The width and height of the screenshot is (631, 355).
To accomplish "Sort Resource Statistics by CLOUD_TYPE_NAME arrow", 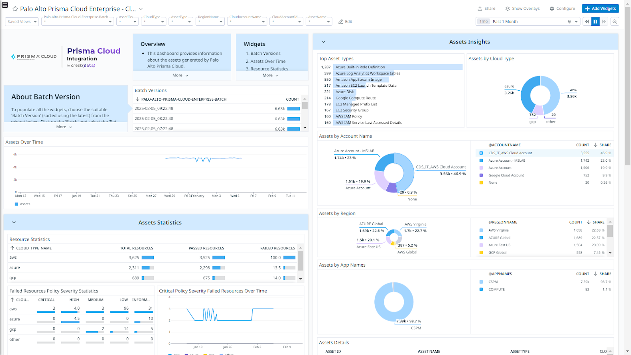I will coord(12,248).
